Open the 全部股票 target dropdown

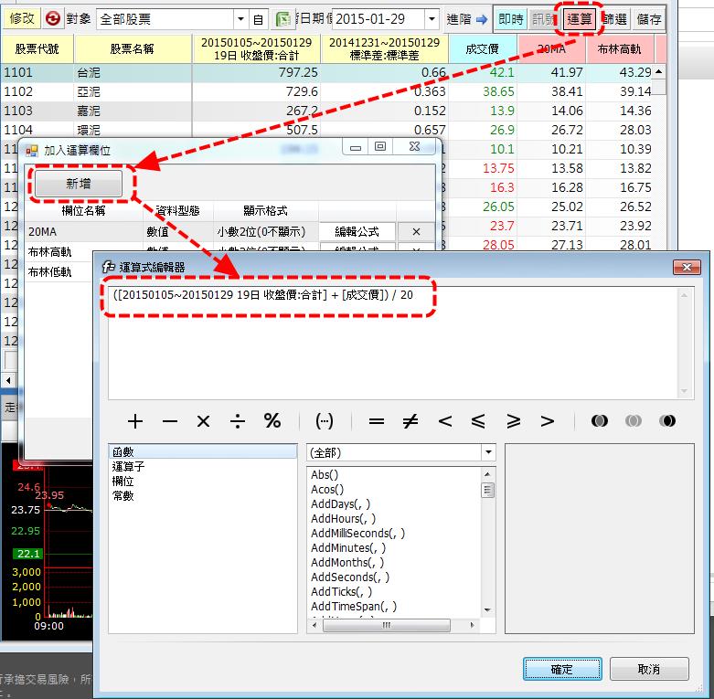coord(240,19)
